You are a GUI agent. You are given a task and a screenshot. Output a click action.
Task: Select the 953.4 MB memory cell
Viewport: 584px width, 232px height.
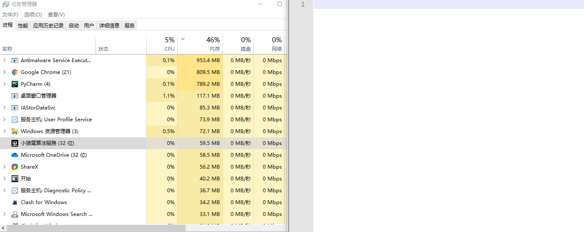coord(200,60)
